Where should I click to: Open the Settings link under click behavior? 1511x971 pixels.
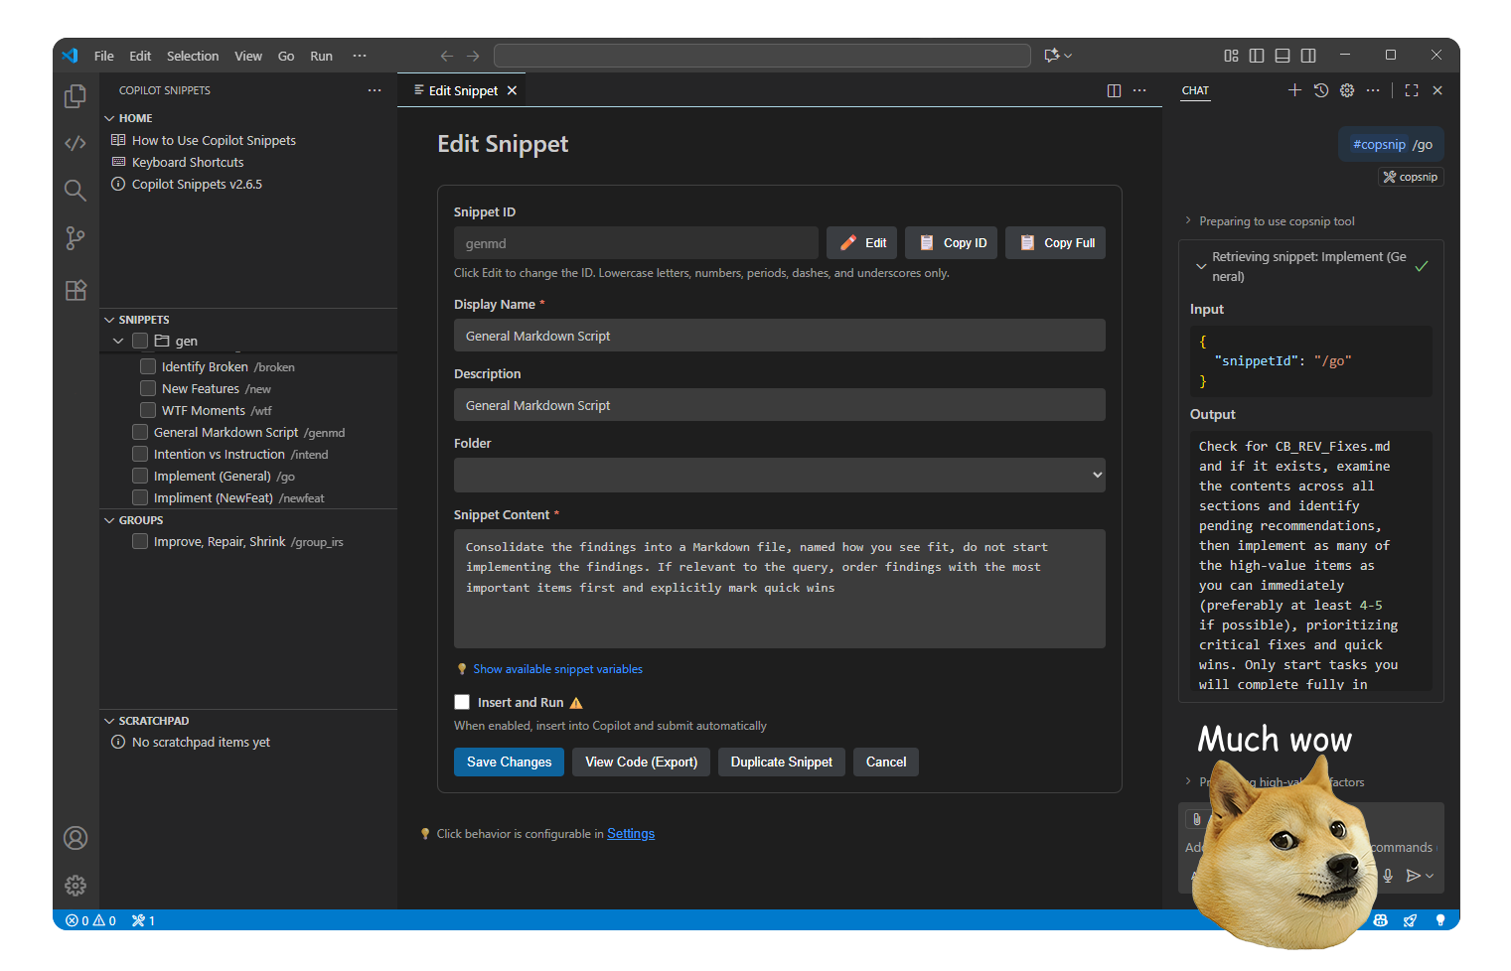point(631,833)
